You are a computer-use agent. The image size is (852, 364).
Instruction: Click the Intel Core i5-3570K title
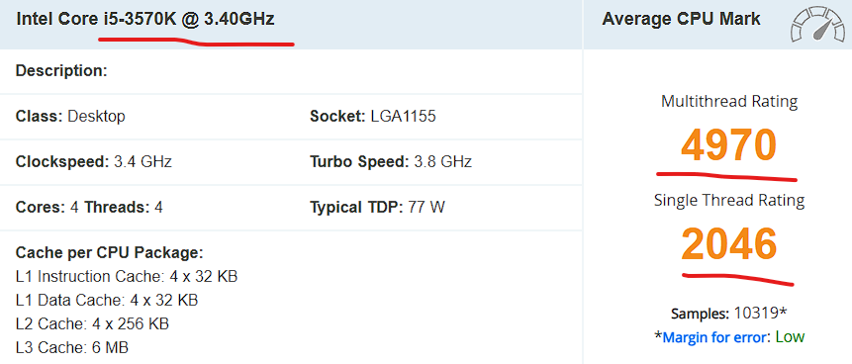tap(145, 20)
